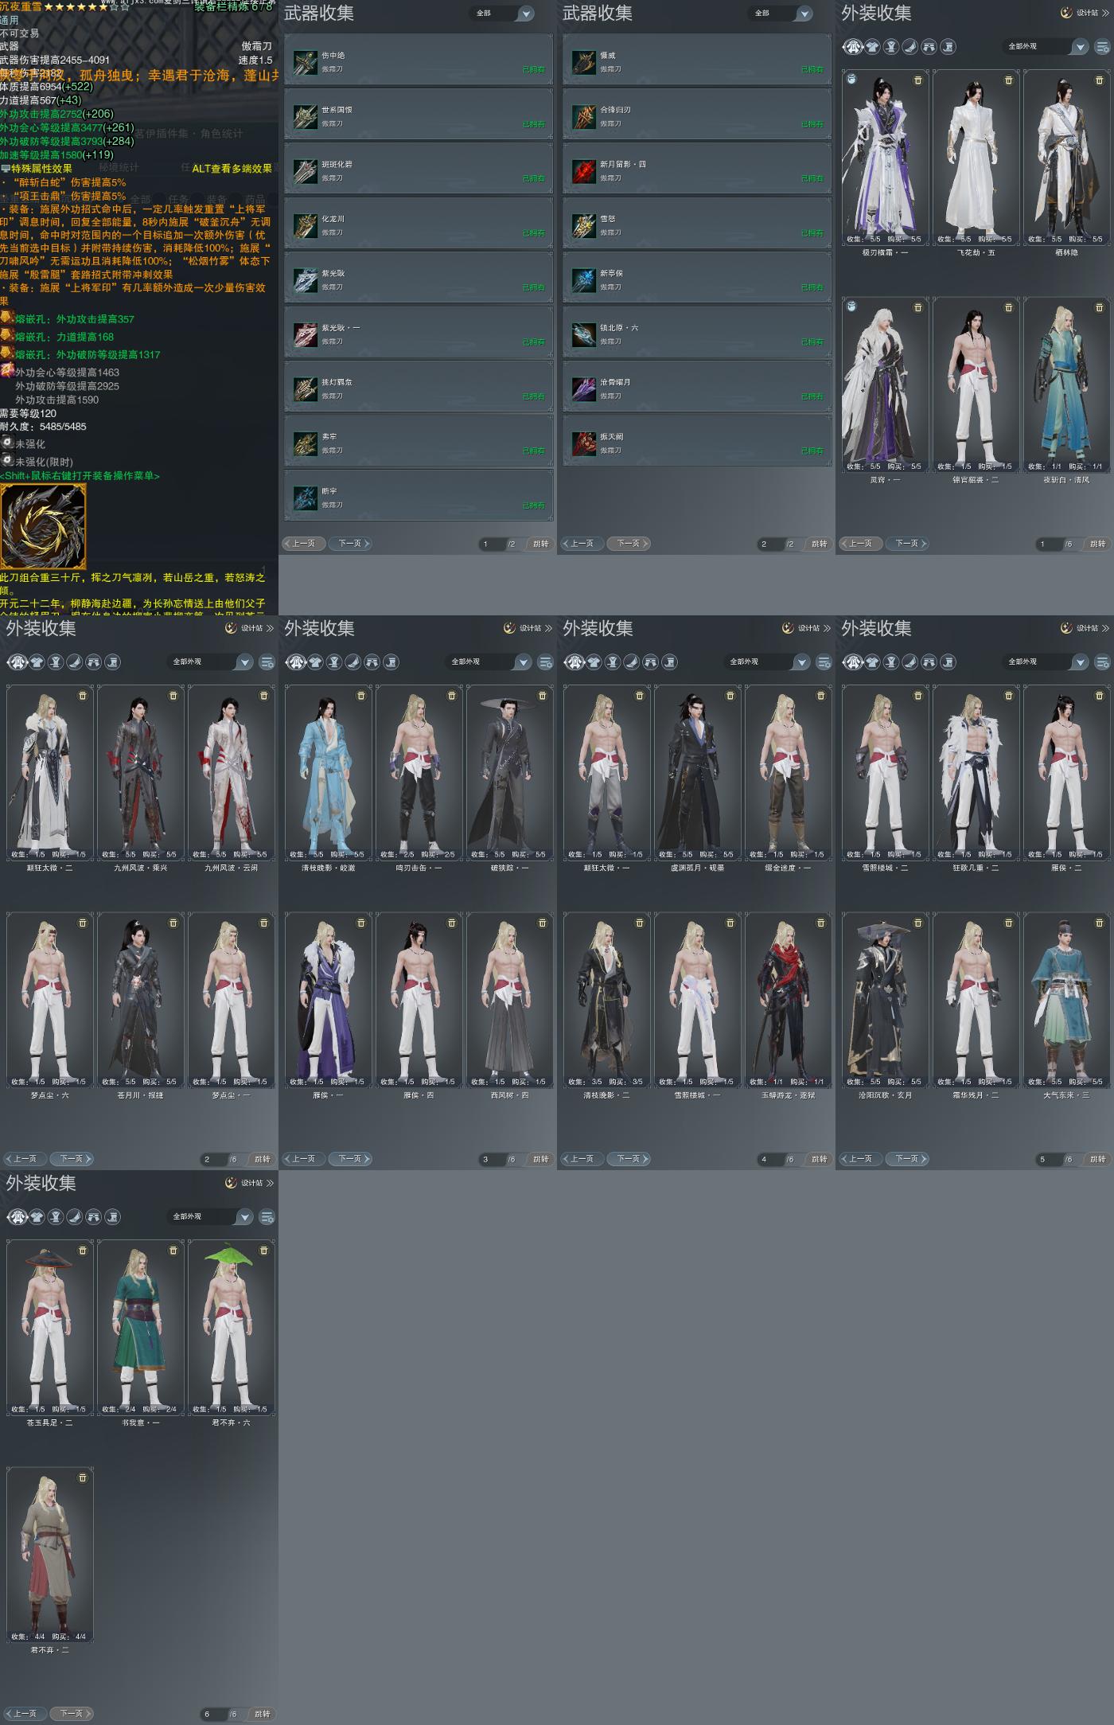This screenshot has height=1725, width=1114.
Task: Open the 雪怒 weapon entry
Action: point(696,225)
